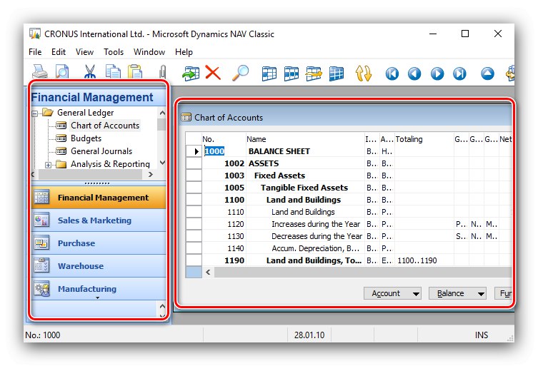Viewport: 538px width, 366px height.
Task: Click the Manufacturing gear icon
Action: pos(42,288)
